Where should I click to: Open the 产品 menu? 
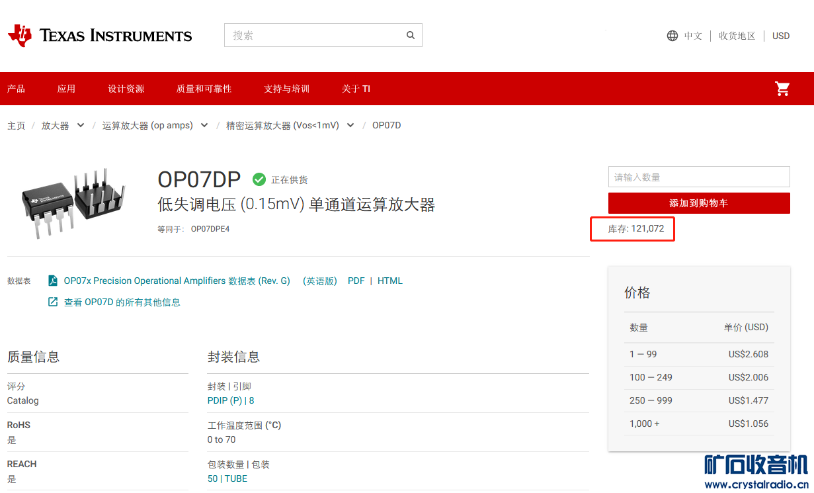coord(16,89)
